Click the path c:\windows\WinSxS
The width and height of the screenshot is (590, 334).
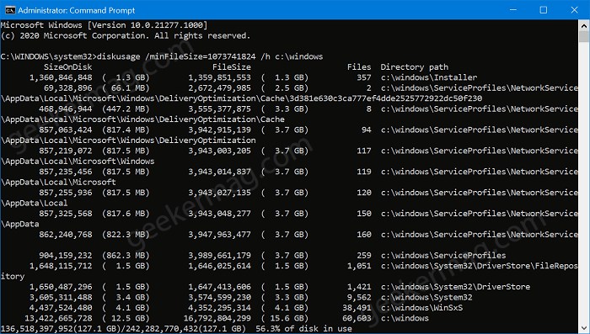421,308
